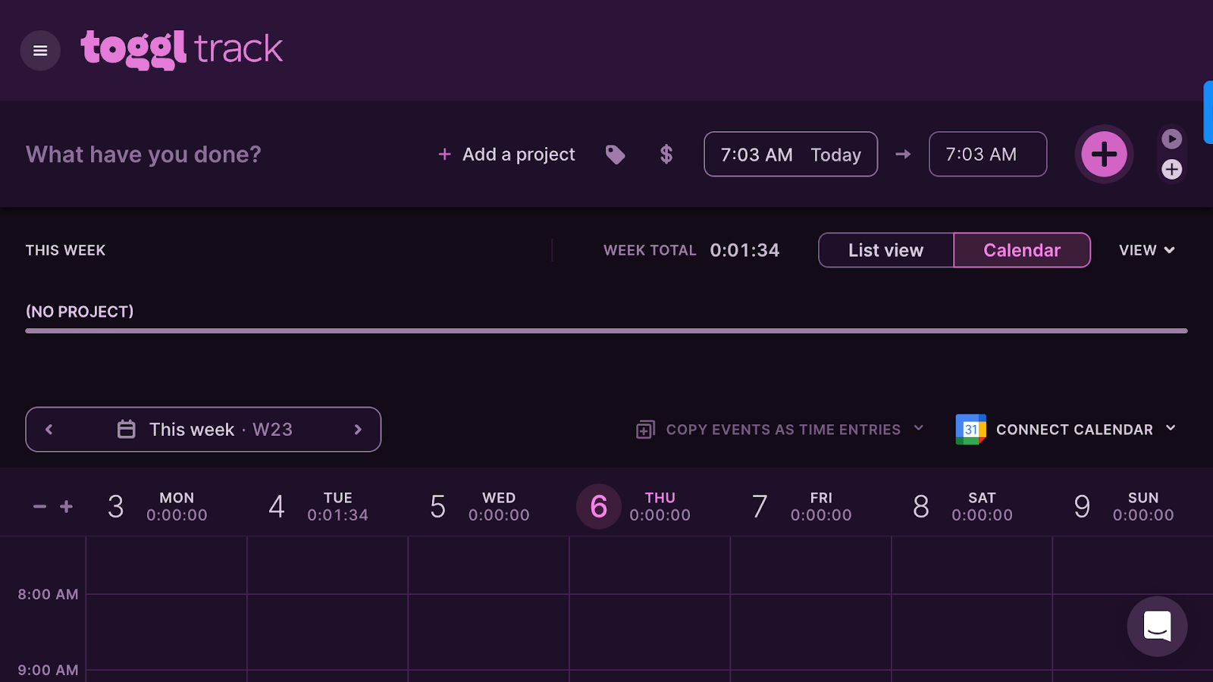Switch to List view tab
Image resolution: width=1213 pixels, height=682 pixels.
pos(885,250)
